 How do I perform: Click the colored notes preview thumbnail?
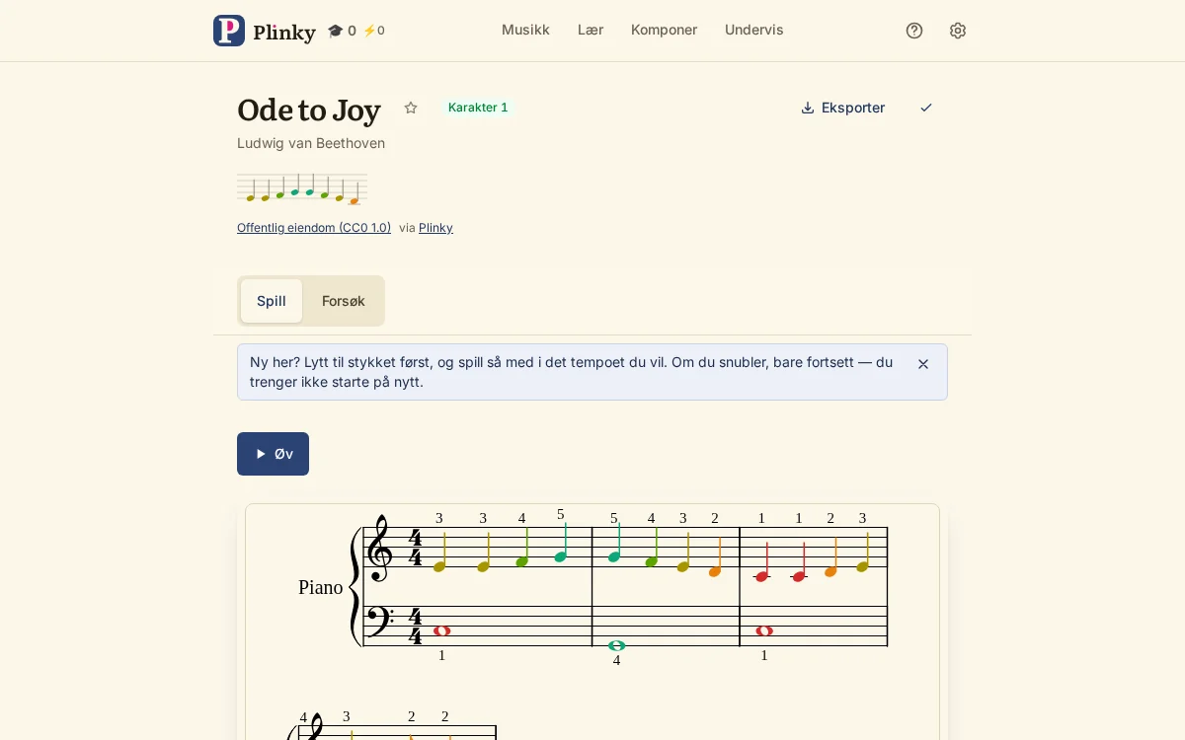coord(302,188)
